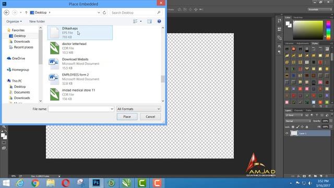Select This PC in navigation pane
The height and width of the screenshot is (188, 334).
[17, 81]
